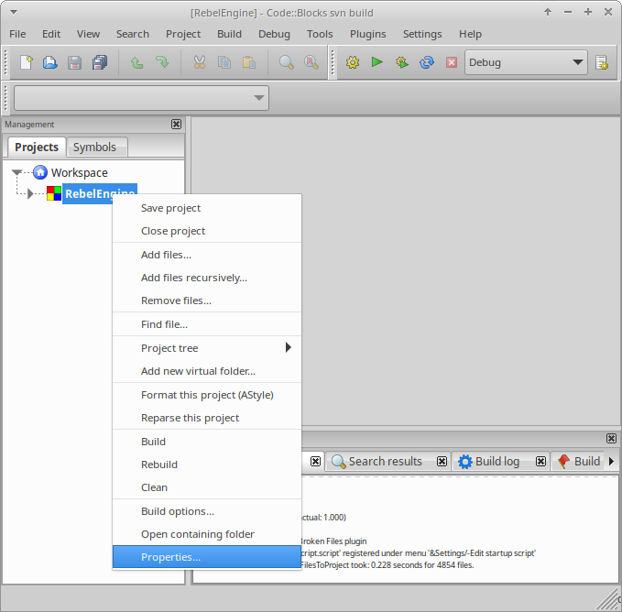Choose Reparse this project
This screenshot has width=622, height=612.
[207, 418]
